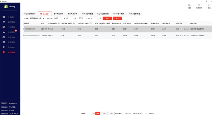Click the 创建日期 column header
Image resolution: width=212 pixels, height=115 pixels.
click(179, 23)
